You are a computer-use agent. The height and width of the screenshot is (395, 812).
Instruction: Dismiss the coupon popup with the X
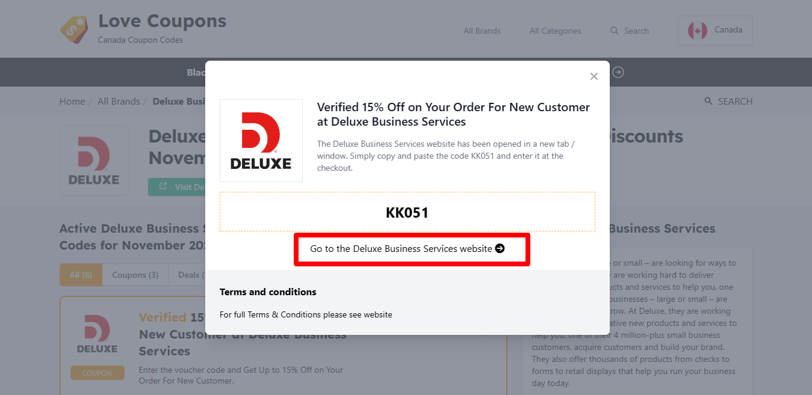coord(594,76)
